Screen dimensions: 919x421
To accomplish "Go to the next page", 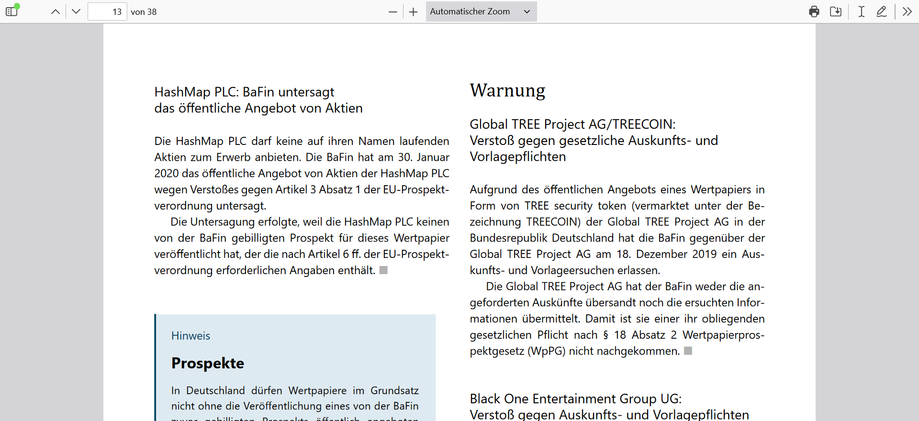I will point(76,11).
